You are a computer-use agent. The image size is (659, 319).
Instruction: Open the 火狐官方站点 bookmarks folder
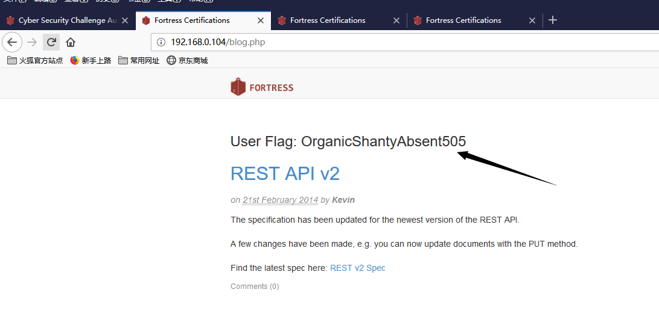coord(35,60)
